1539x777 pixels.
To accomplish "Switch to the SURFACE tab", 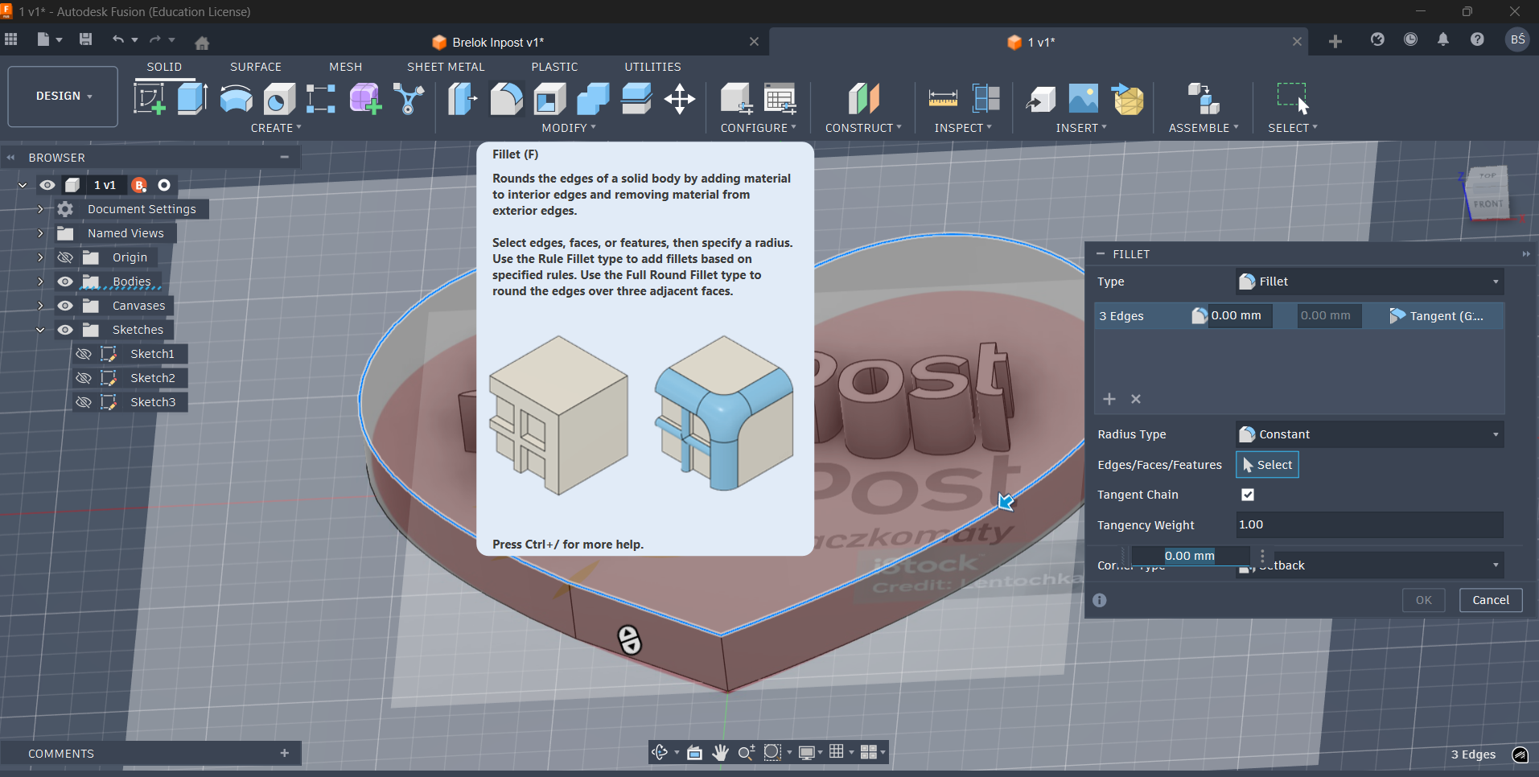I will tap(256, 67).
